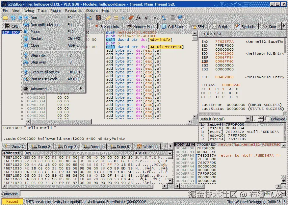Switch to Dump 3 tab
Image resolution: width=288 pixels, height=205 pixels.
click(67, 146)
